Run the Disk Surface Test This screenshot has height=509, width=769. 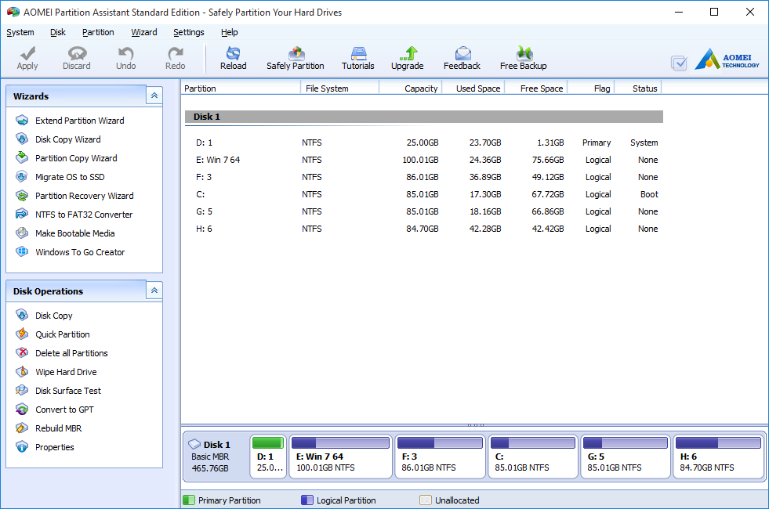pos(68,391)
